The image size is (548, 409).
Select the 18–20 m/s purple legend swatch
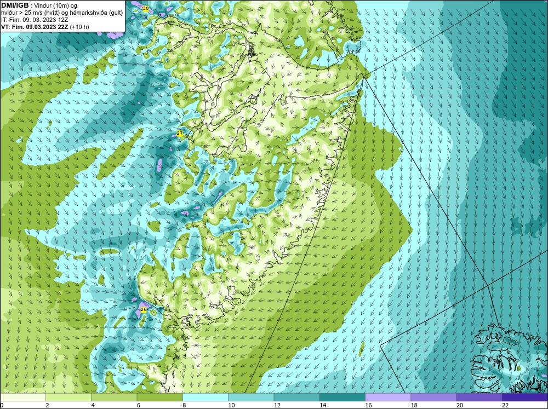[433, 398]
